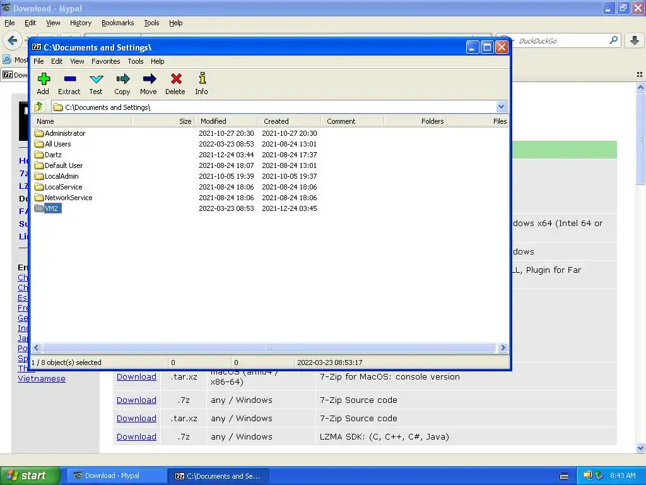Image resolution: width=646 pixels, height=485 pixels.
Task: Click modified date 2021-12-24 03:44
Action: [226, 155]
